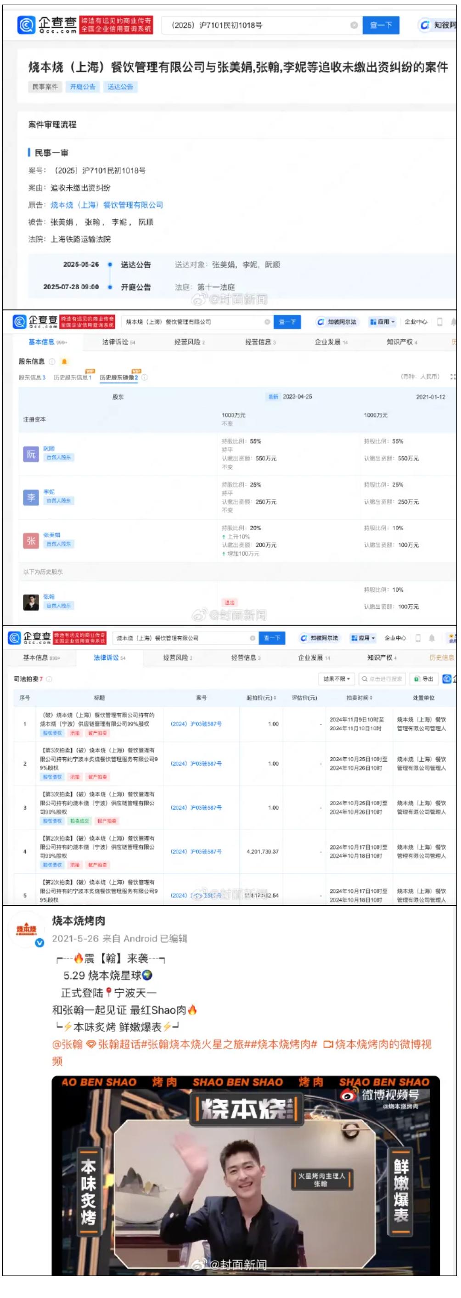The width and height of the screenshot is (461, 1298).
Task: Click the purple 阮 avatar icon
Action: click(x=31, y=455)
